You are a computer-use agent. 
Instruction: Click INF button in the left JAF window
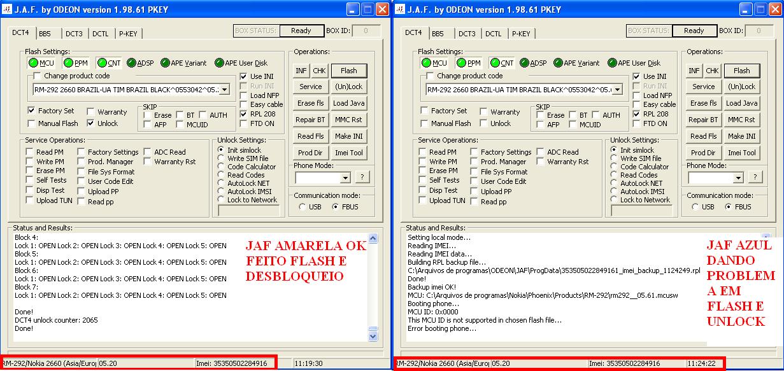tap(301, 71)
